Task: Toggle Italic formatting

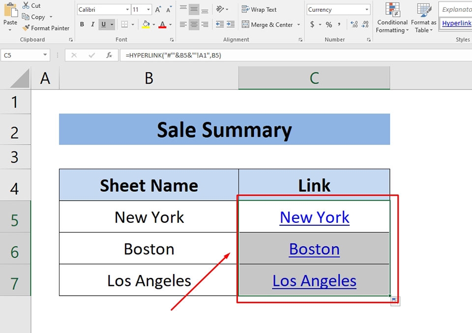Action: pos(92,24)
